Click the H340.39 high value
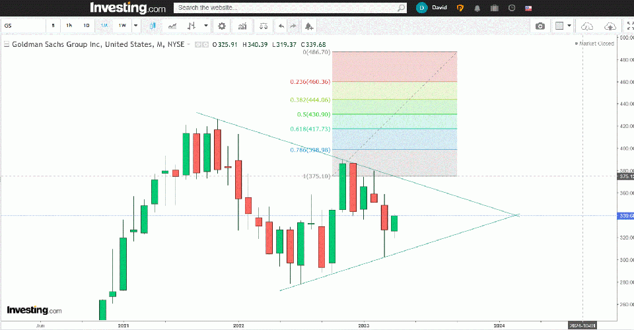 coord(255,45)
